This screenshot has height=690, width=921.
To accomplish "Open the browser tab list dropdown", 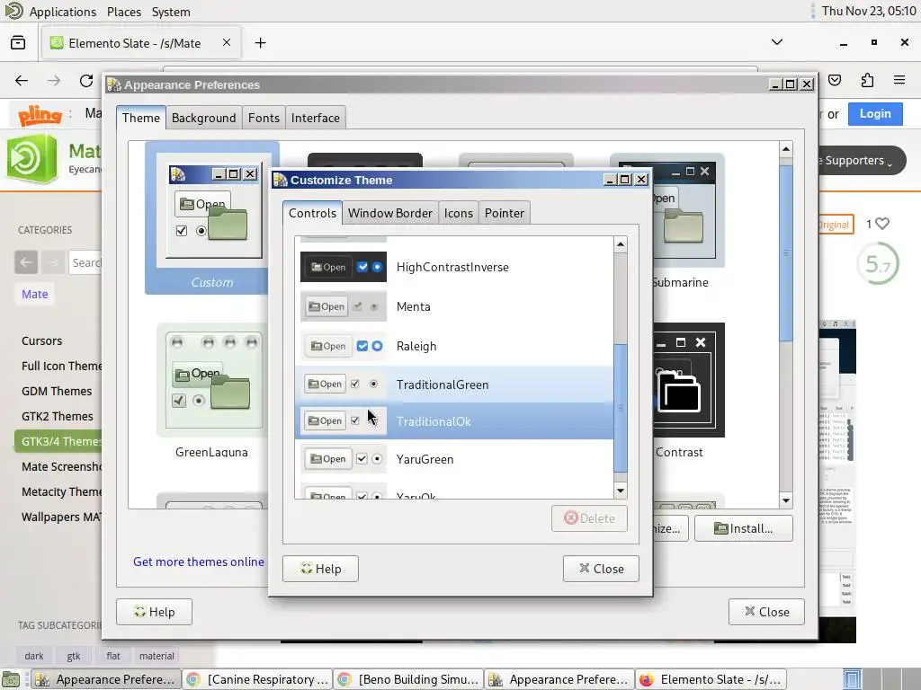I will 776,42.
